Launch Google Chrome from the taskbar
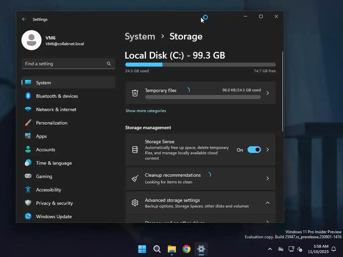 point(187,249)
